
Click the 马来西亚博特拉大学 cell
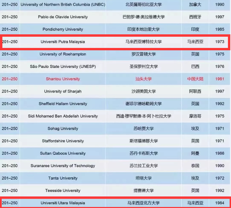point(143,42)
